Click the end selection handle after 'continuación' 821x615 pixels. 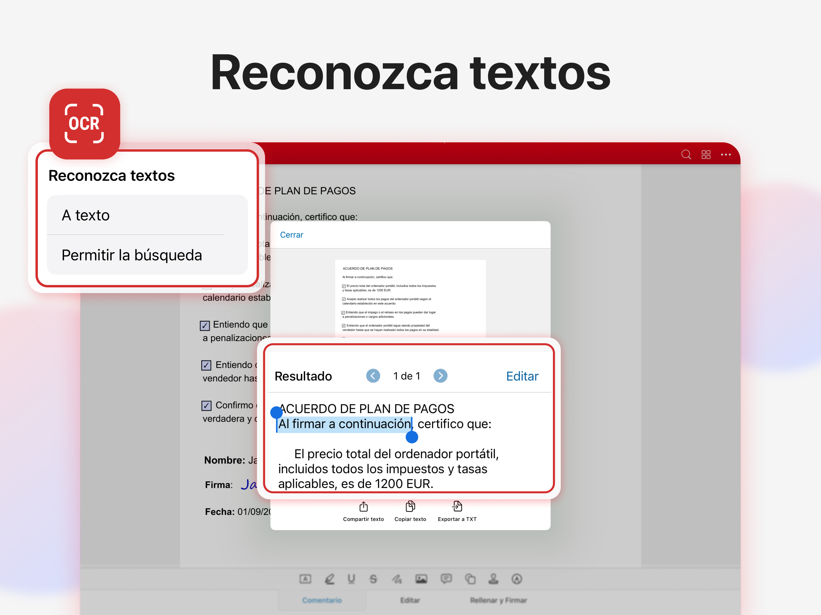point(412,437)
